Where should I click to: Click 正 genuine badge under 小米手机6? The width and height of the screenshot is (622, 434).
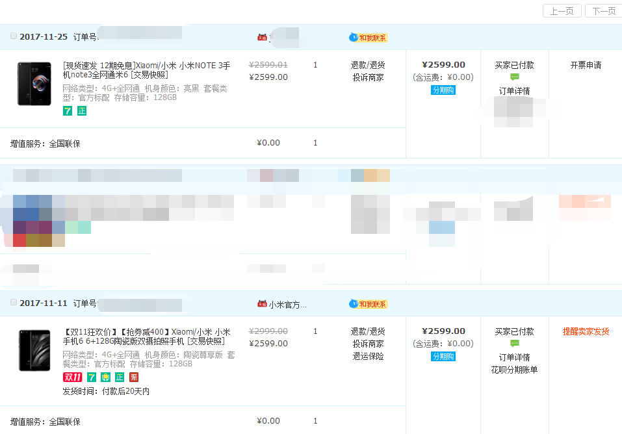pos(120,377)
